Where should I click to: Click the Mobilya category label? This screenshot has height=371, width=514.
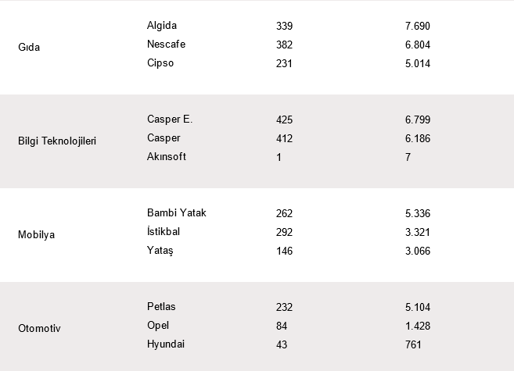[36, 234]
